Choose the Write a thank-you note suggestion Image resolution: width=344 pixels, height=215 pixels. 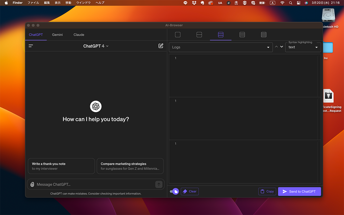click(61, 166)
